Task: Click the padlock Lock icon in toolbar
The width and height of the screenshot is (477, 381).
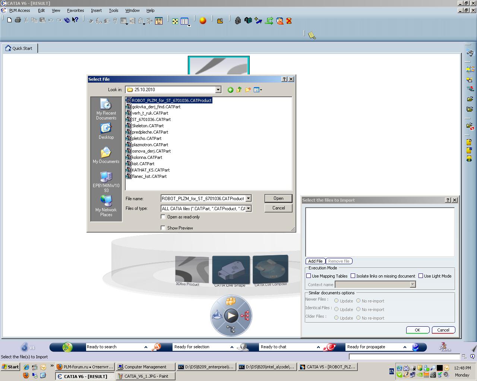Action: (x=238, y=21)
